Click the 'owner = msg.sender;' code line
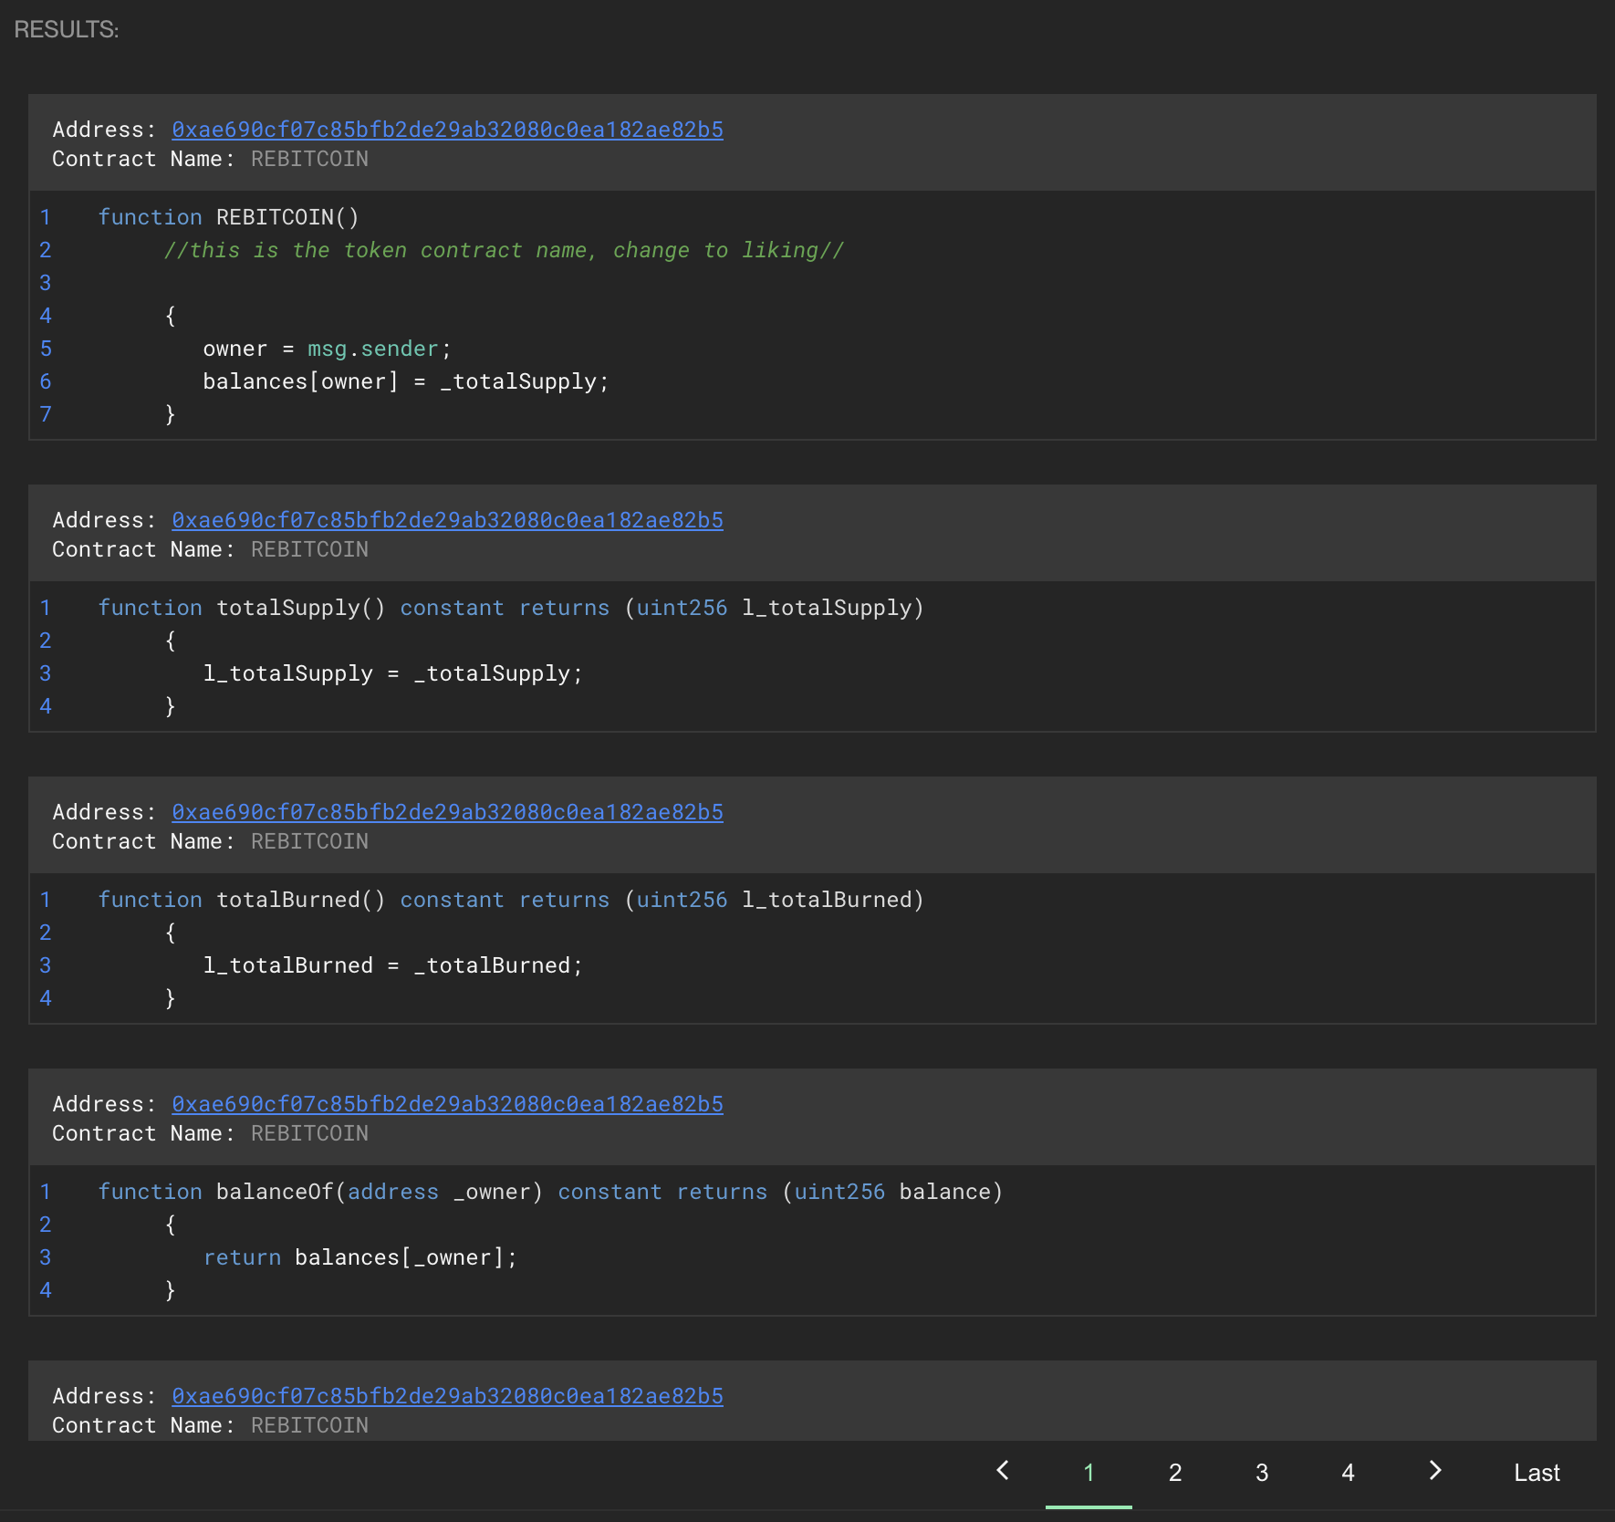This screenshot has height=1522, width=1615. pos(327,349)
